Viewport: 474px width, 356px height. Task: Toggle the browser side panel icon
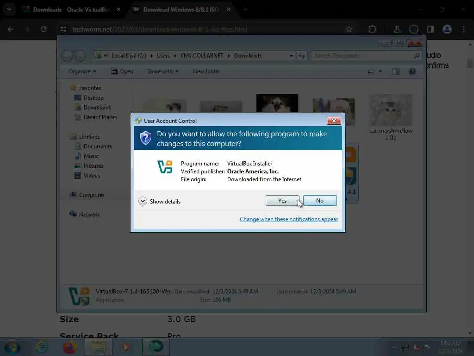point(430,29)
